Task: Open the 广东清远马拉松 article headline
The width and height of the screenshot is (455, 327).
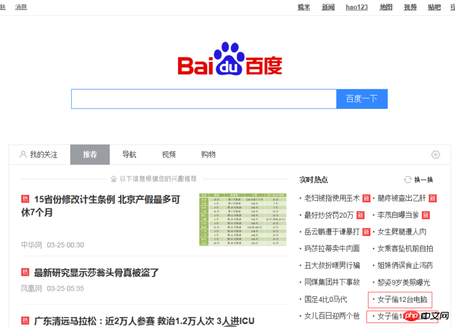Action: click(x=144, y=321)
